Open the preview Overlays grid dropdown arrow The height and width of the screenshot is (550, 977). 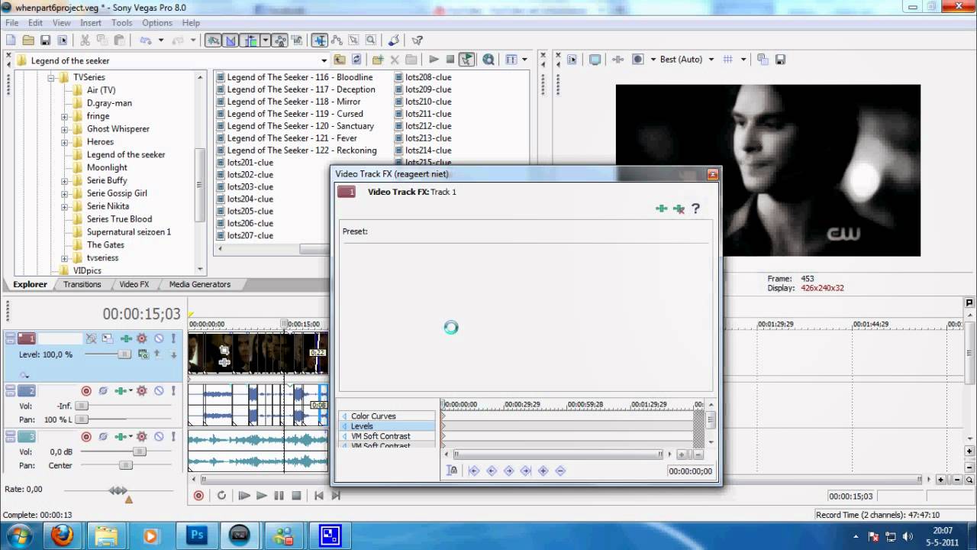pos(743,60)
